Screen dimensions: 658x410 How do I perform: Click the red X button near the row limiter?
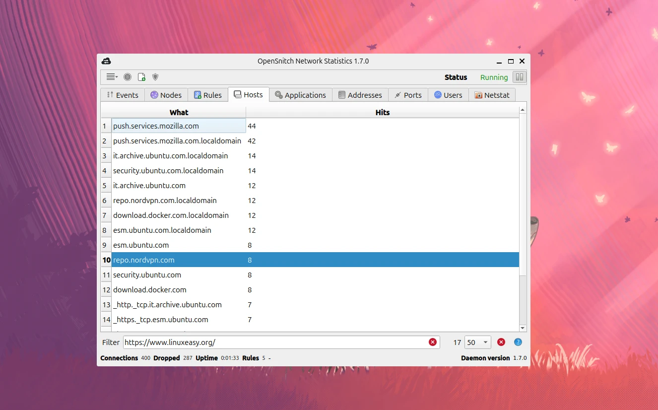click(501, 342)
